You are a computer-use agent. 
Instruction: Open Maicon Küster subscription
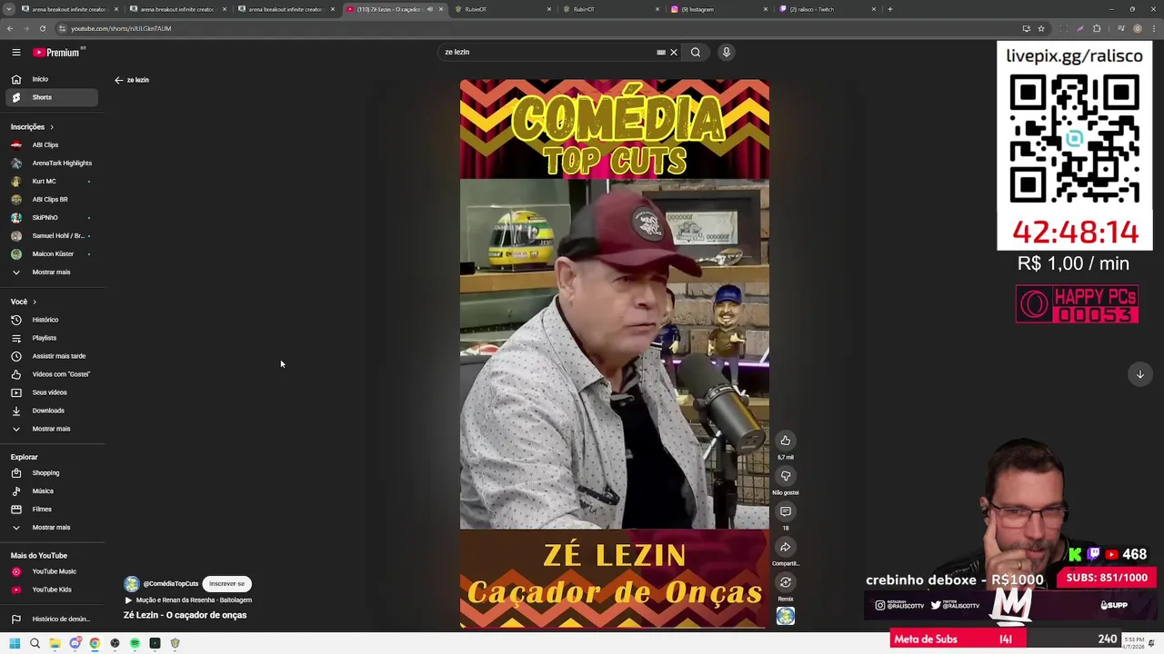[50, 254]
